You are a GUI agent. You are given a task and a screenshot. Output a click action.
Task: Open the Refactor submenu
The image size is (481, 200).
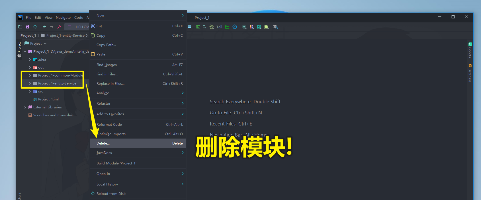point(138,104)
